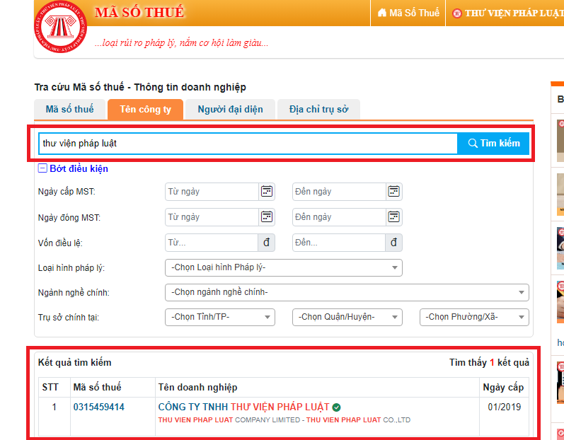Click the MÃ SỐ THUẾ site title
The image size is (564, 440).
coord(139,13)
